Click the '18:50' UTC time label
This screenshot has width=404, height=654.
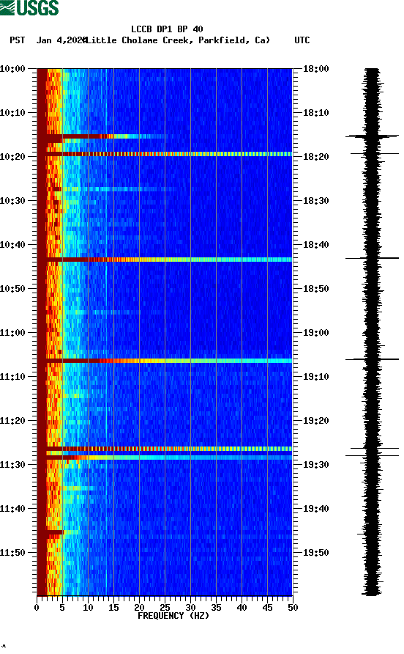point(315,289)
